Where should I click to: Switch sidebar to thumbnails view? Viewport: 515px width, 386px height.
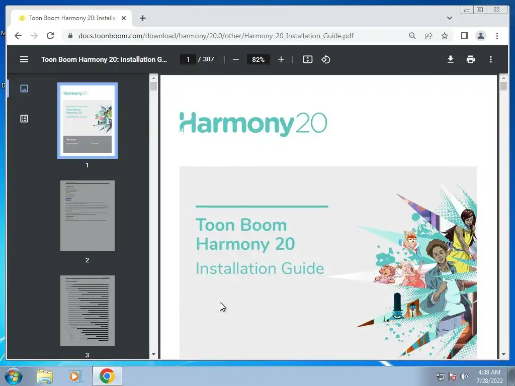click(24, 88)
